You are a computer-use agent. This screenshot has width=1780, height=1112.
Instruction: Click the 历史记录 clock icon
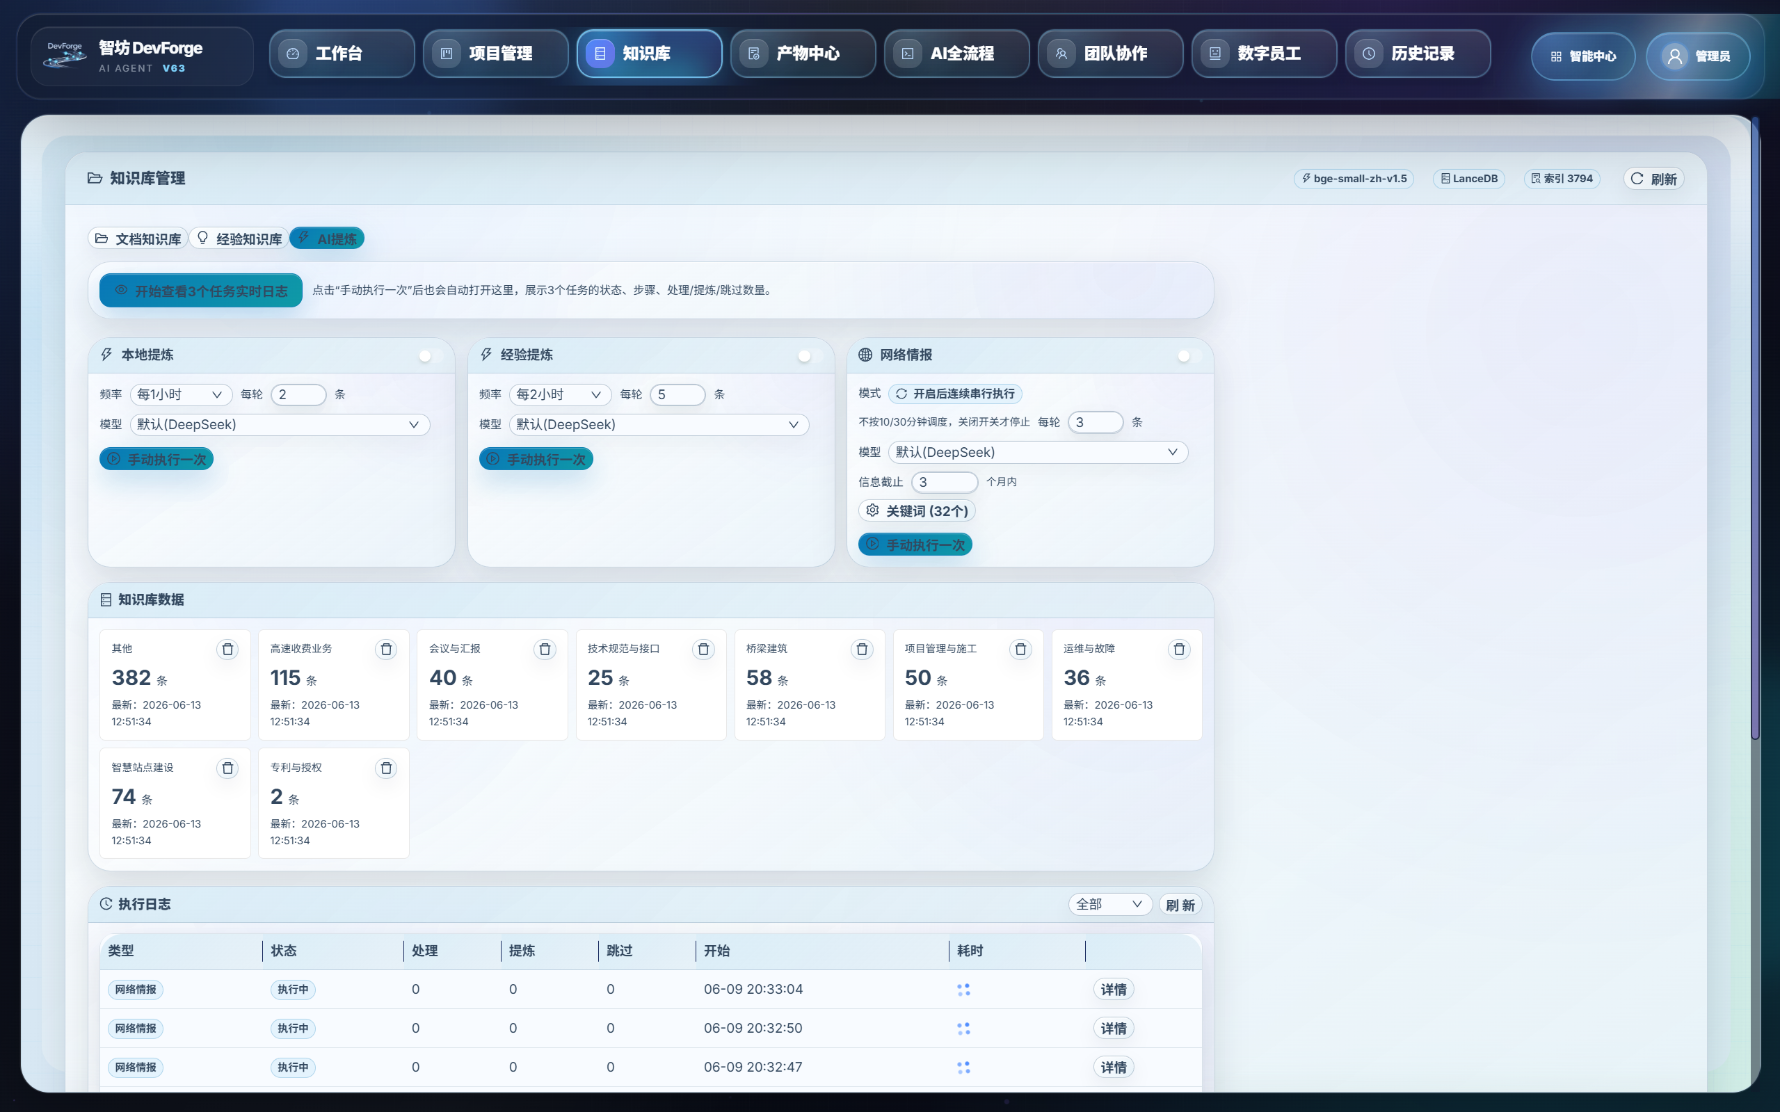pyautogui.click(x=1369, y=54)
